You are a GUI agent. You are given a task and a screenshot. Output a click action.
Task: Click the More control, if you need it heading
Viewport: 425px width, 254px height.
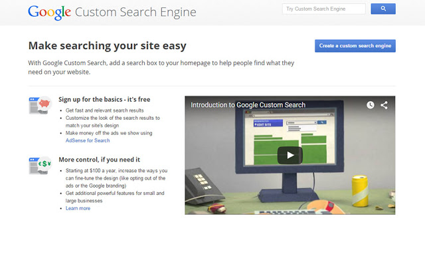click(x=99, y=160)
